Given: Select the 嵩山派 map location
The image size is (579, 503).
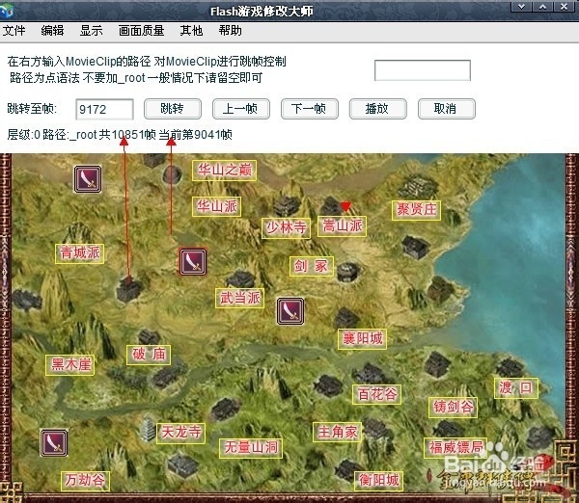Looking at the screenshot, I should click(342, 226).
